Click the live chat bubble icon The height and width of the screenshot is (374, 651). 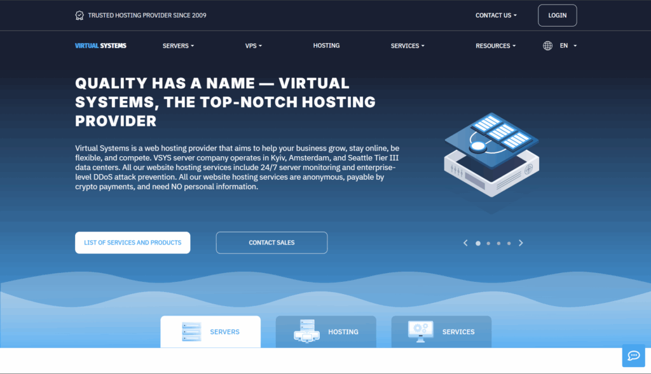pos(633,356)
